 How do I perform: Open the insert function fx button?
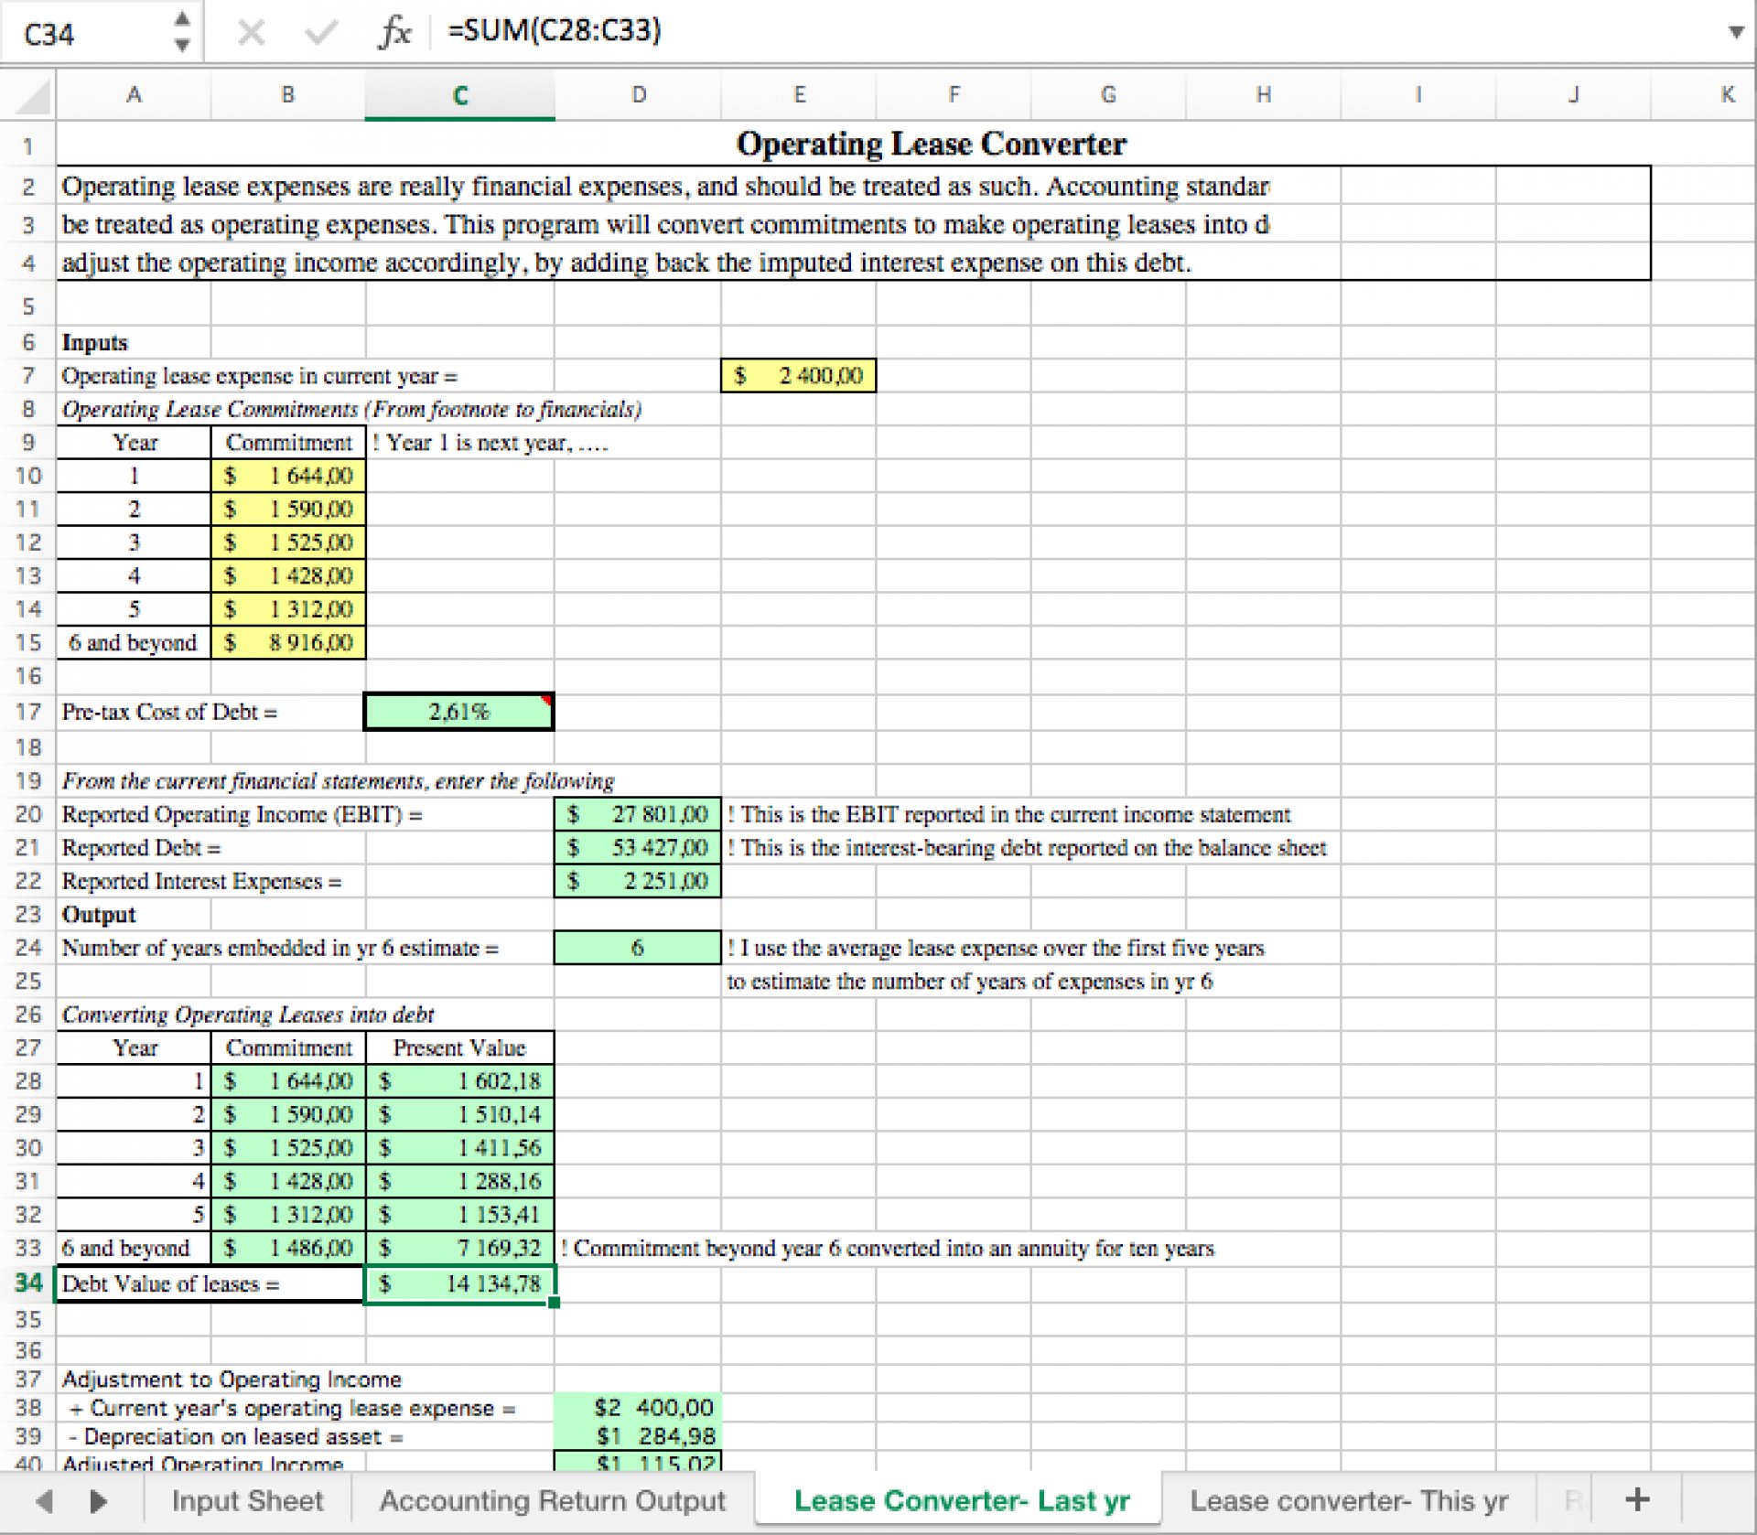click(394, 33)
